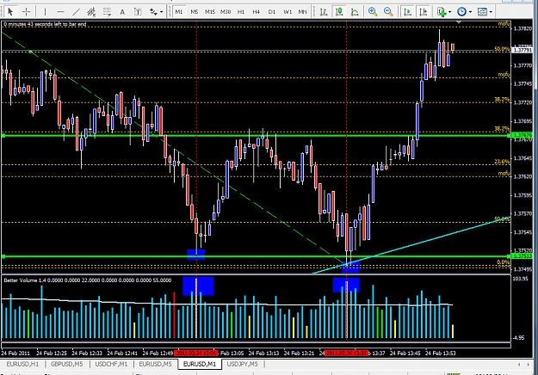
Task: Select the Trendline drawing tool
Action: pyautogui.click(x=76, y=12)
